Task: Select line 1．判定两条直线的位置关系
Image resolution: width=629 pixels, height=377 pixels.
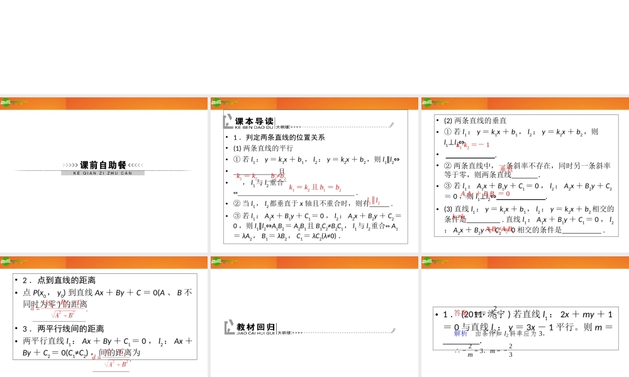Action: (x=279, y=138)
